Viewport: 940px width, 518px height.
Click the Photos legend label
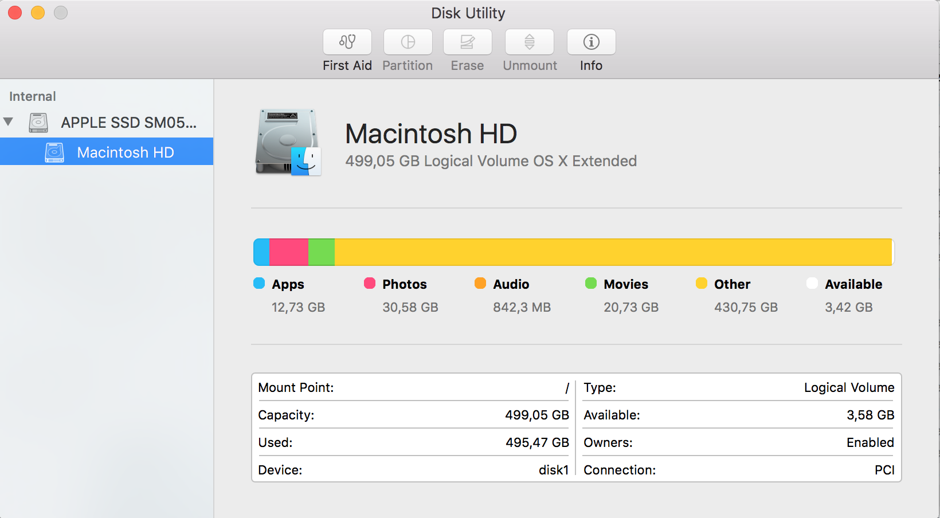click(x=405, y=284)
